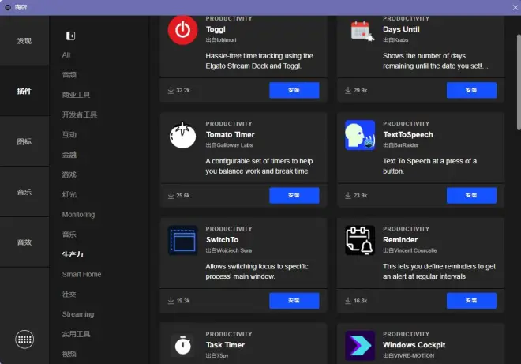Open the Tomato Timer title link
Image resolution: width=521 pixels, height=364 pixels.
click(x=230, y=134)
